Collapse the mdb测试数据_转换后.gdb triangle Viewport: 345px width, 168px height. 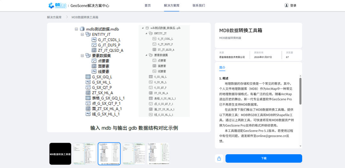coord(142,28)
